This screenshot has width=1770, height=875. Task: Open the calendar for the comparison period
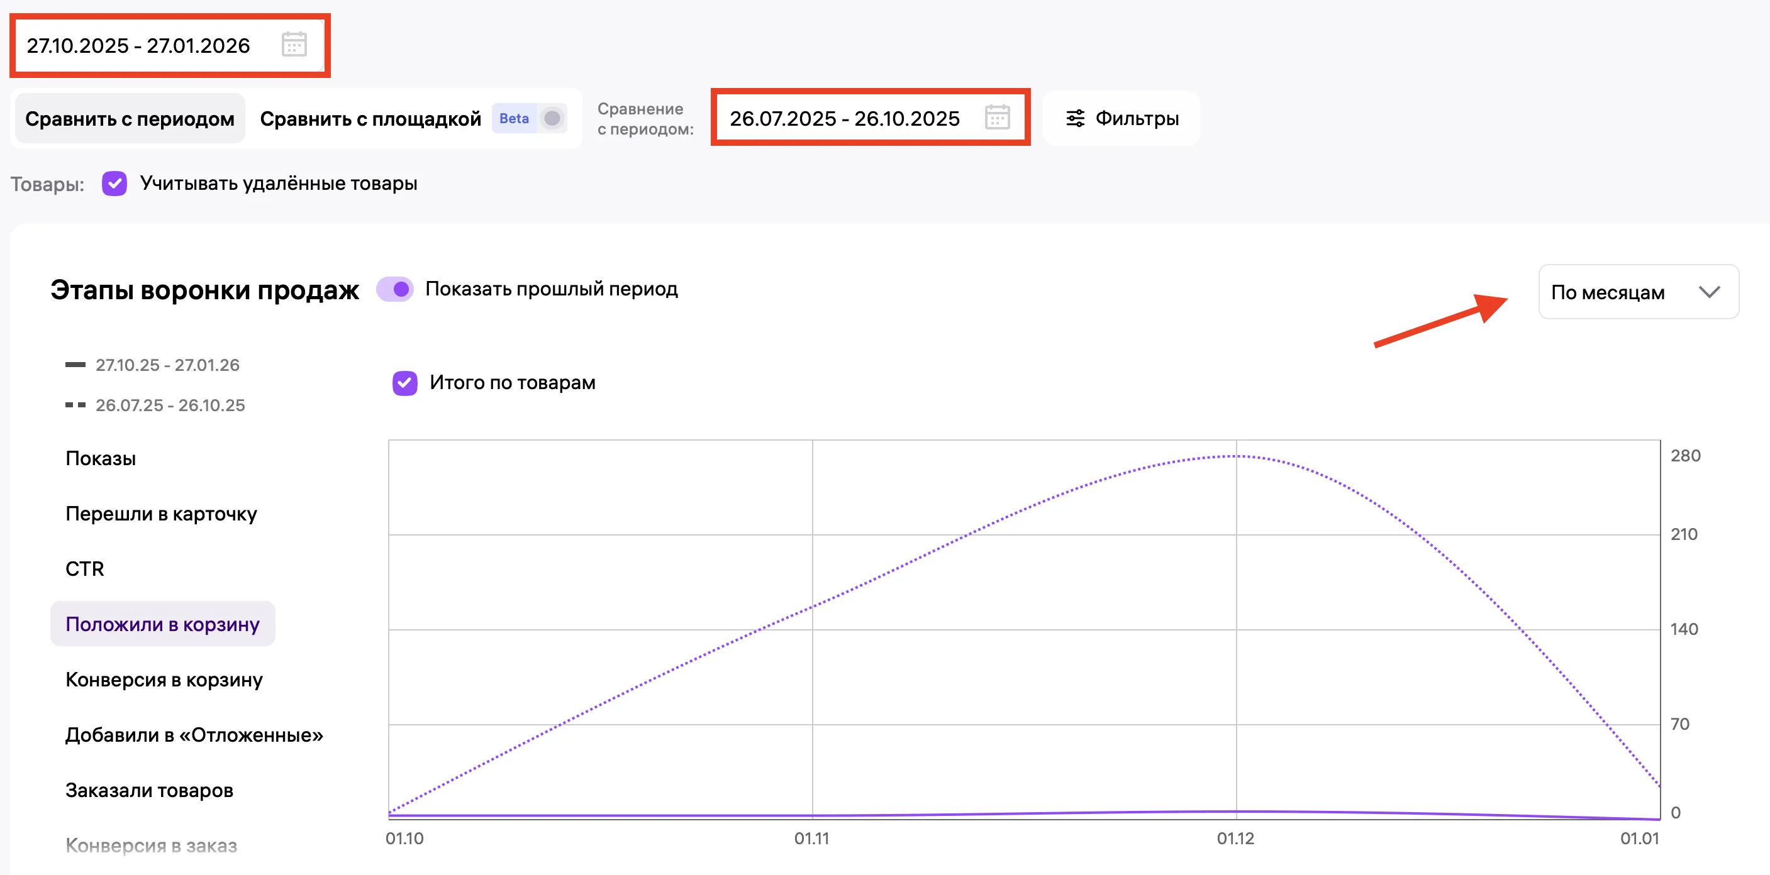[x=996, y=118]
